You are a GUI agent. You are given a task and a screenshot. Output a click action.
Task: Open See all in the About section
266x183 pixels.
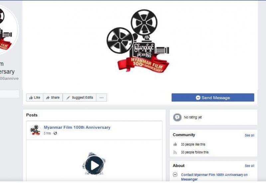coord(249,166)
